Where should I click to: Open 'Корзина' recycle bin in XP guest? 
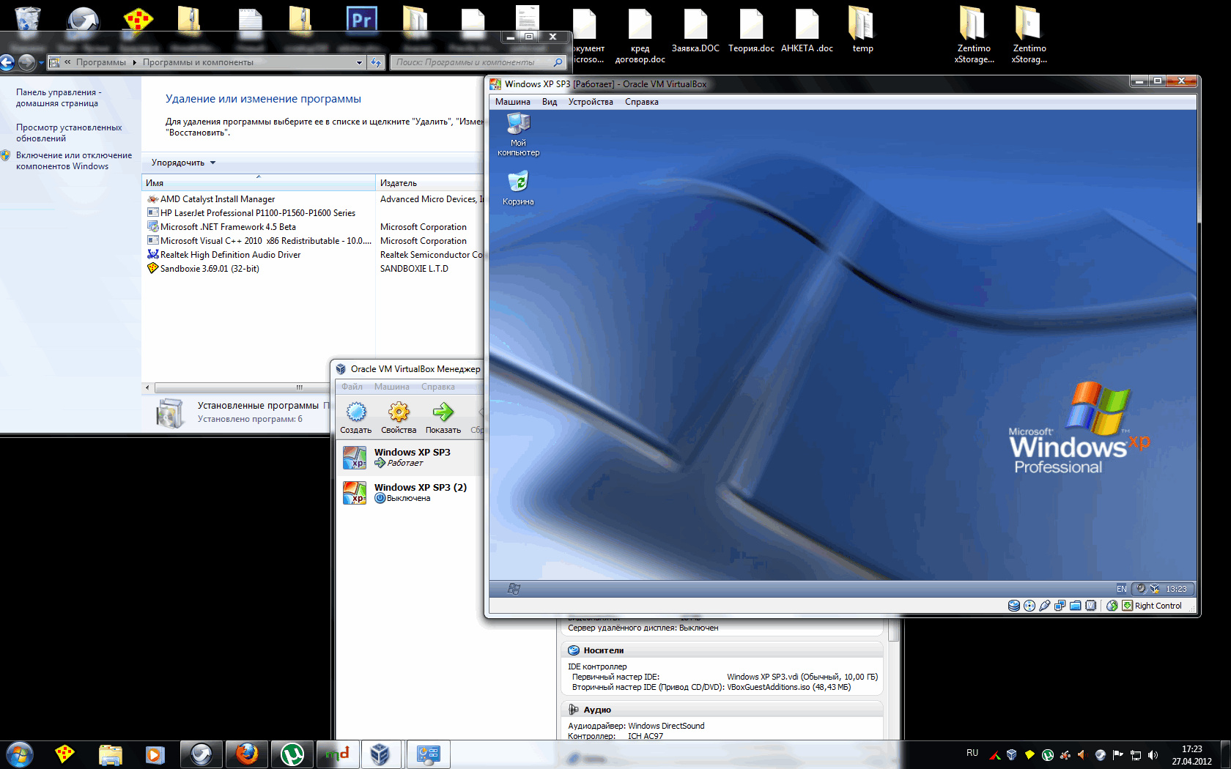tap(518, 182)
